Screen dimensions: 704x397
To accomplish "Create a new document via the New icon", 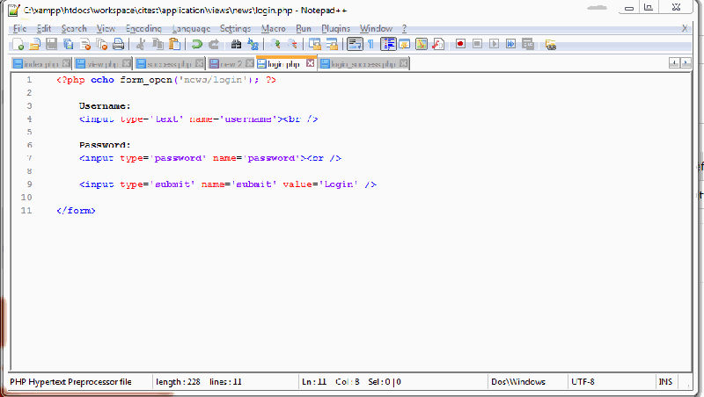I will [x=18, y=44].
